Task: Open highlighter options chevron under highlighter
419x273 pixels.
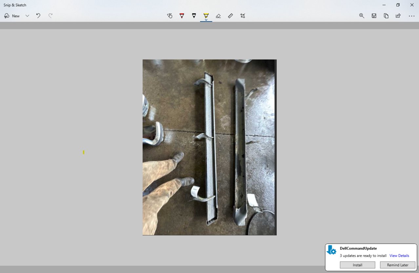Action: [x=206, y=20]
